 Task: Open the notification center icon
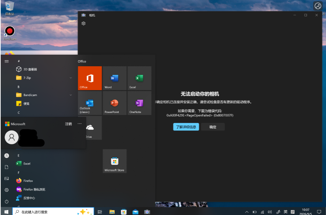pyautogui.click(x=319, y=212)
